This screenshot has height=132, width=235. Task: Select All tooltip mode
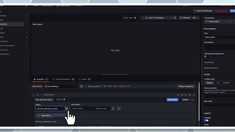[218, 83]
